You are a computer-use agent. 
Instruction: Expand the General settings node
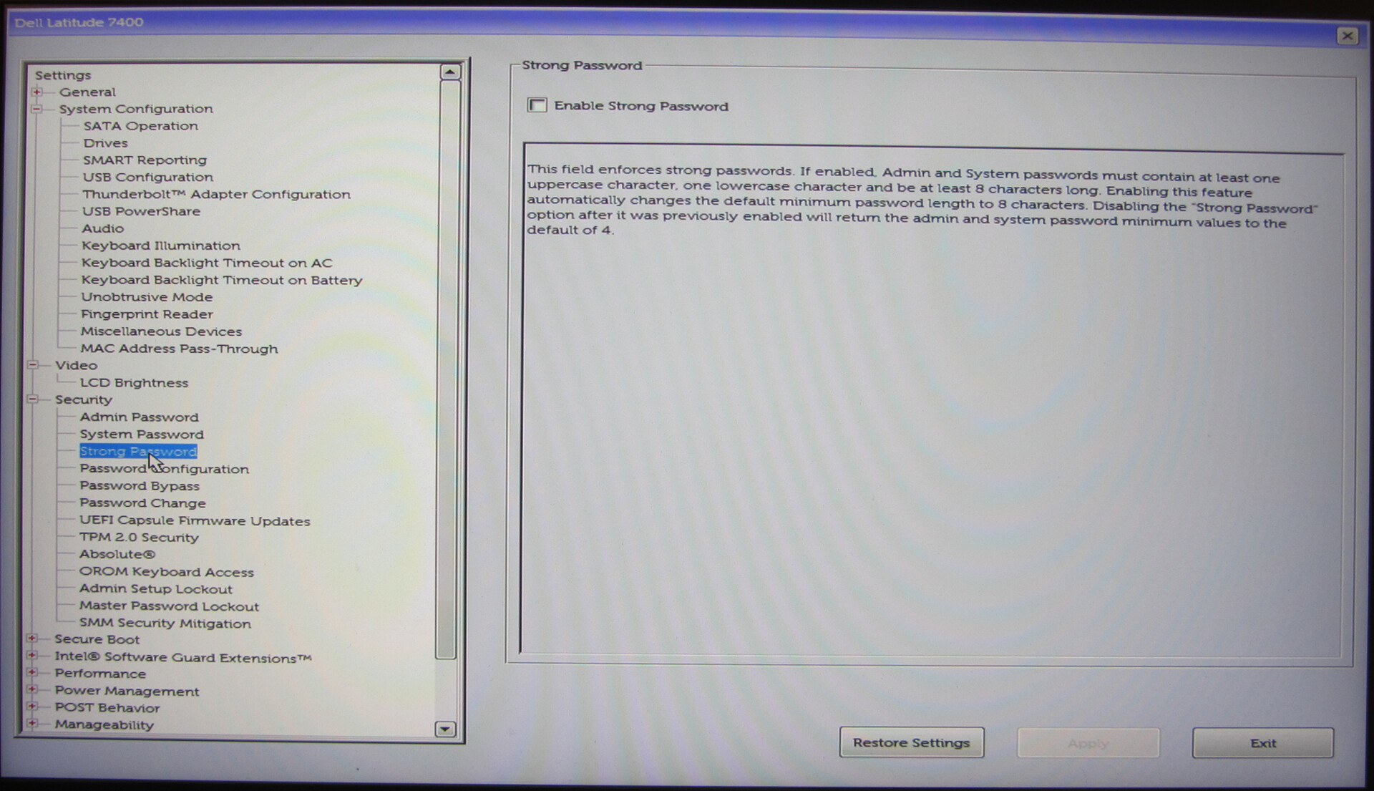pyautogui.click(x=37, y=92)
